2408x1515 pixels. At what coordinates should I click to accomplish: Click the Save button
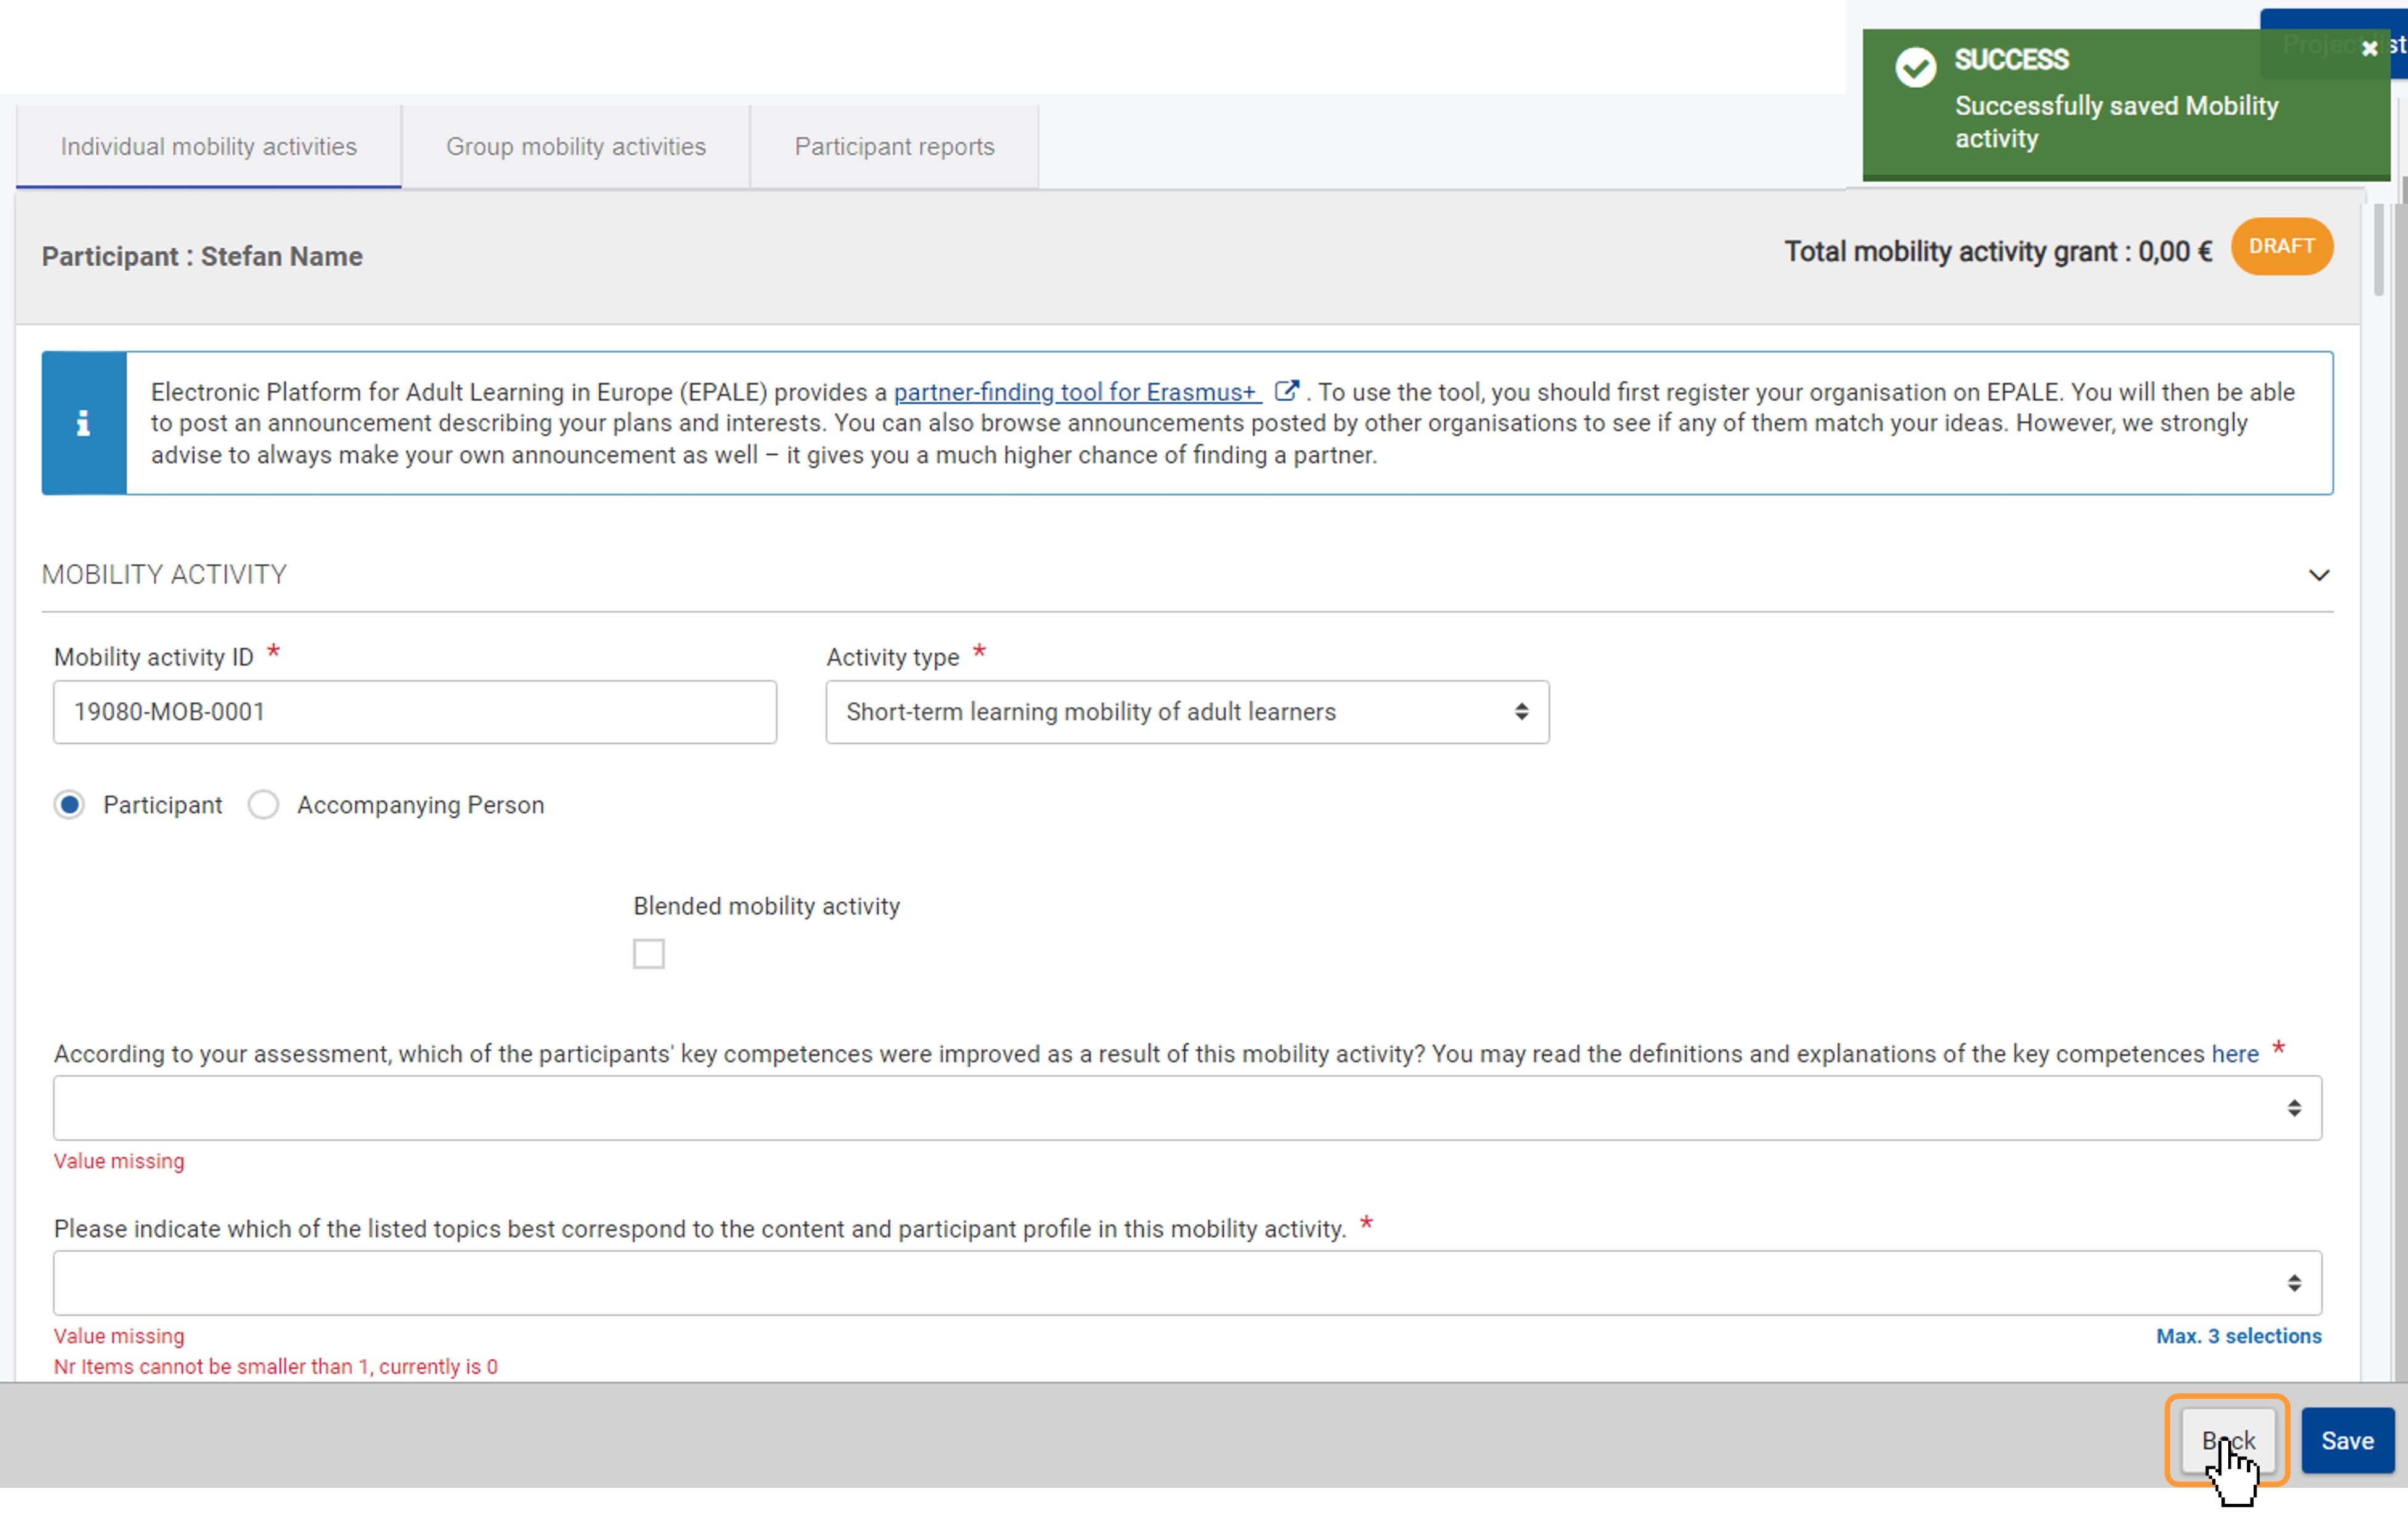point(2347,1441)
